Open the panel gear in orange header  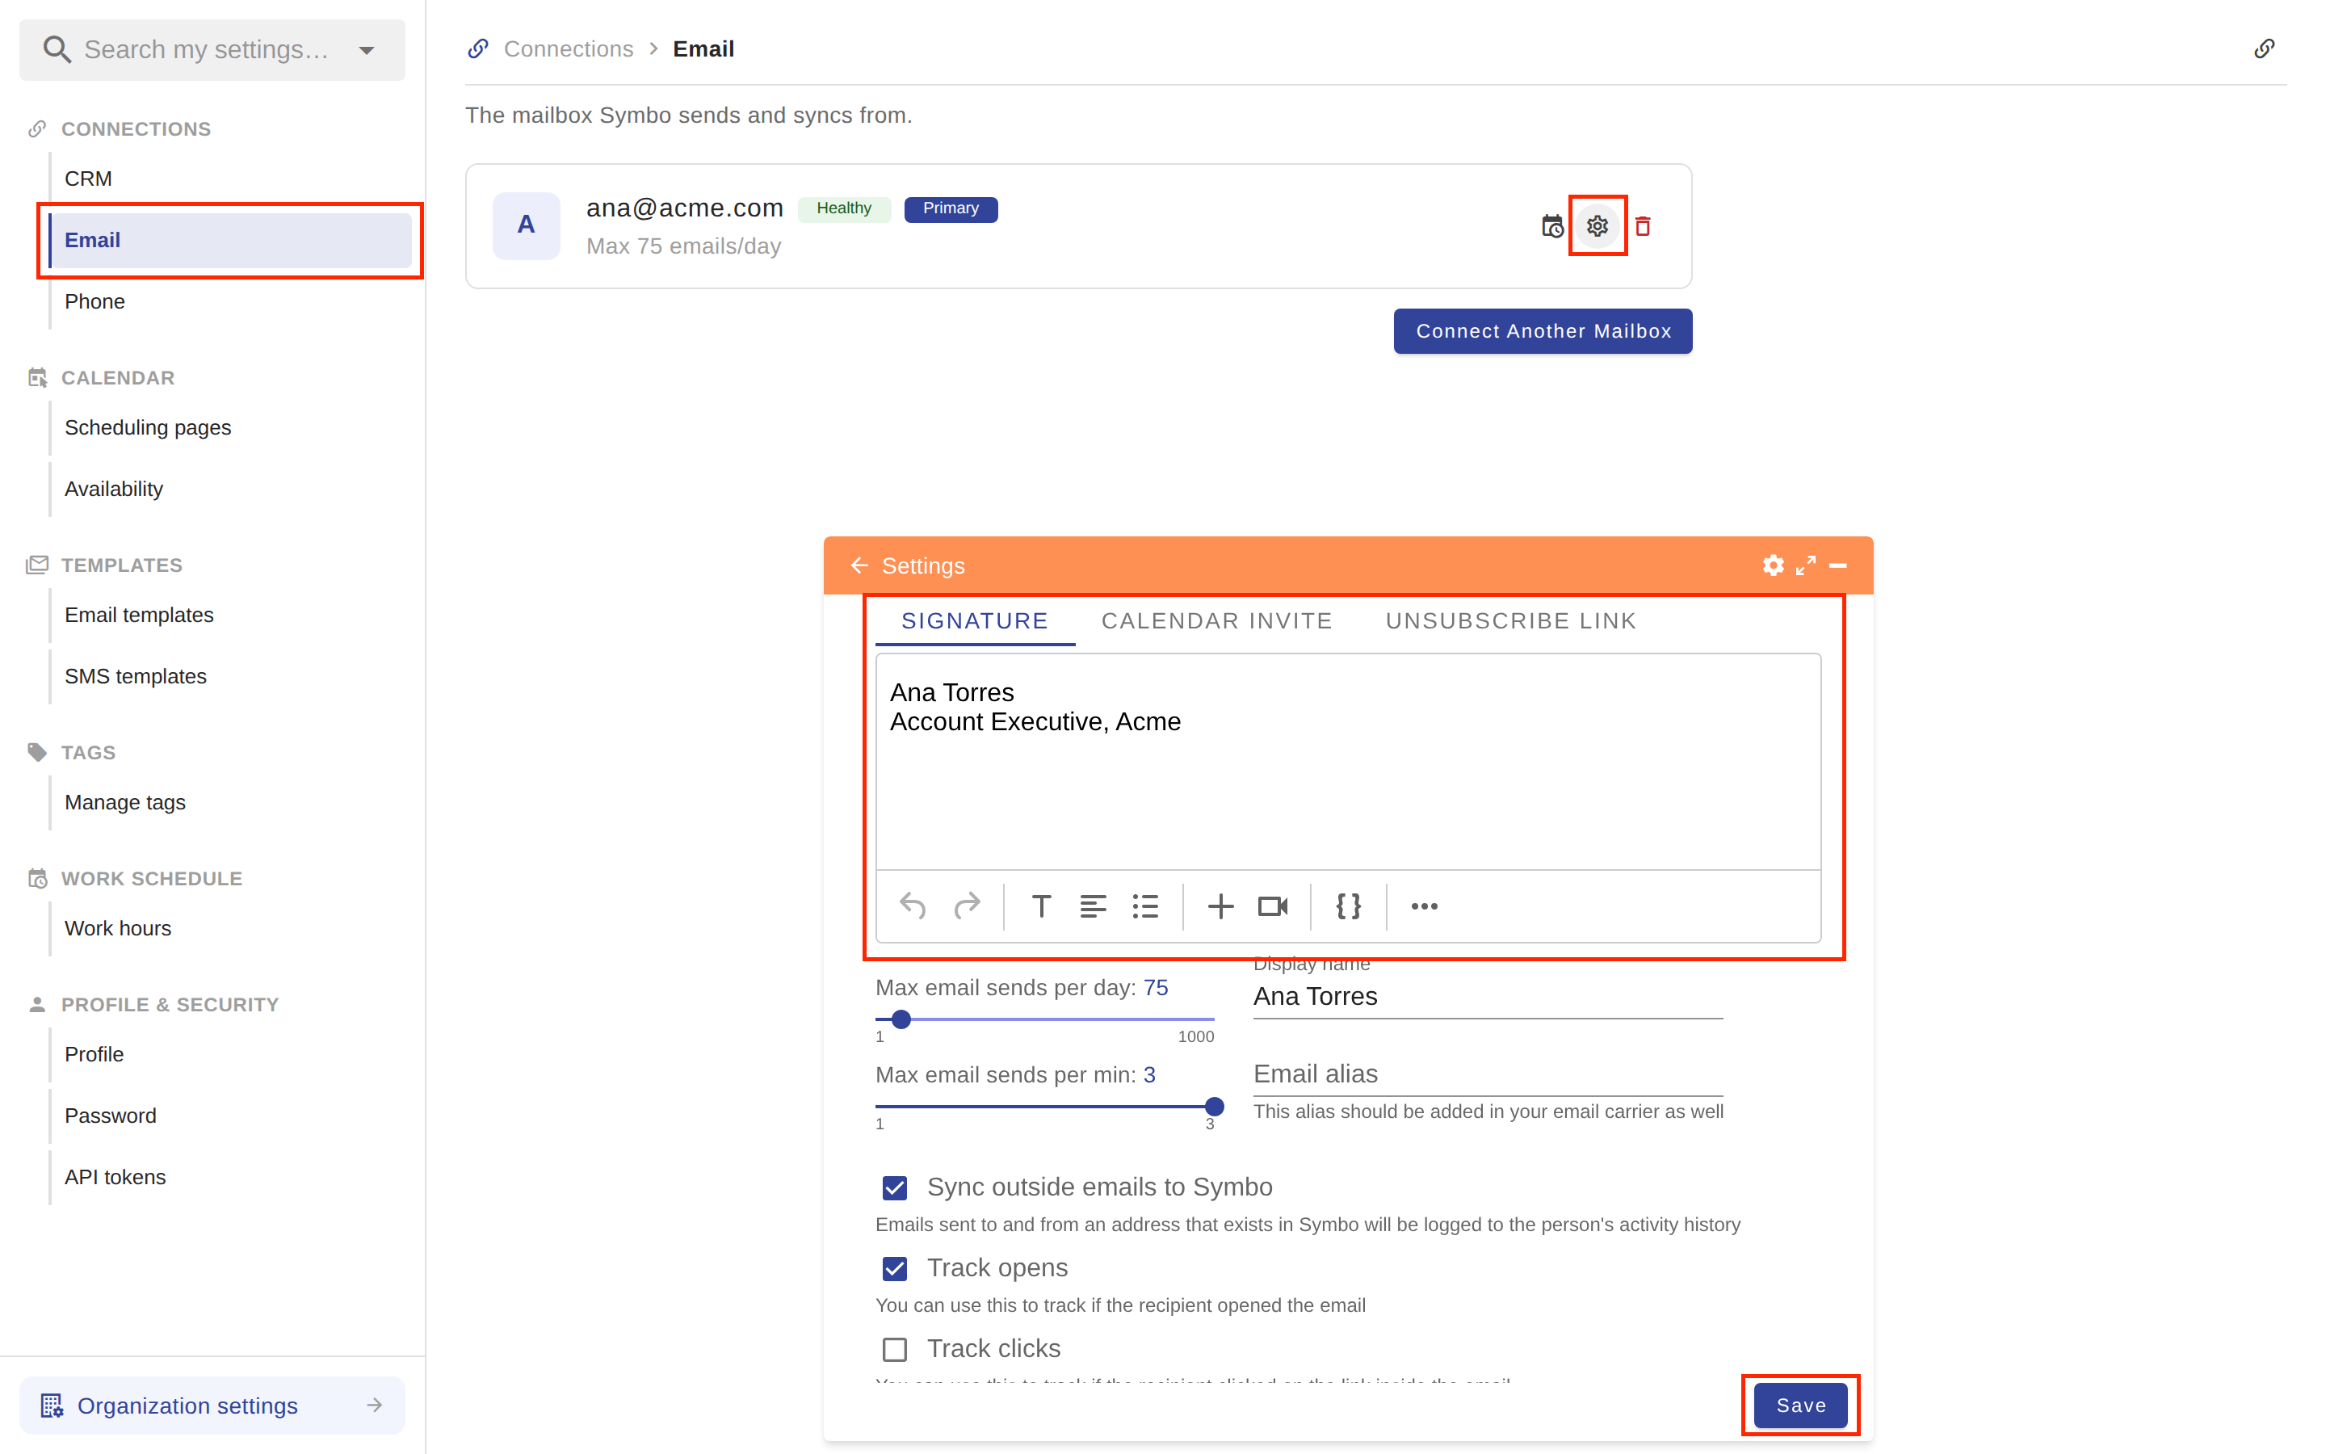pyautogui.click(x=1773, y=565)
